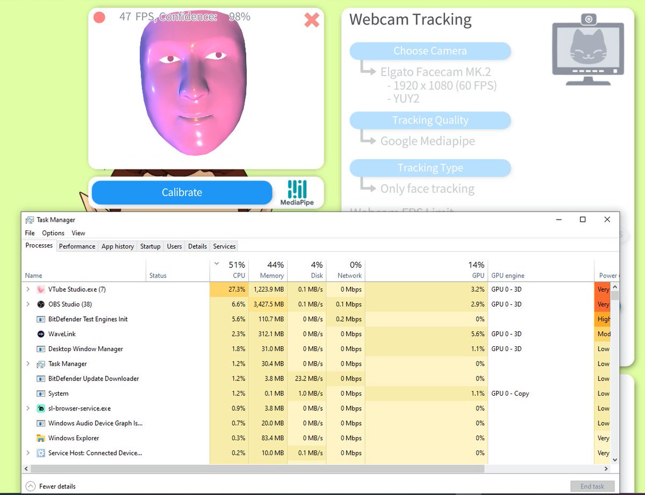
Task: Switch to the App history tab
Action: click(118, 246)
